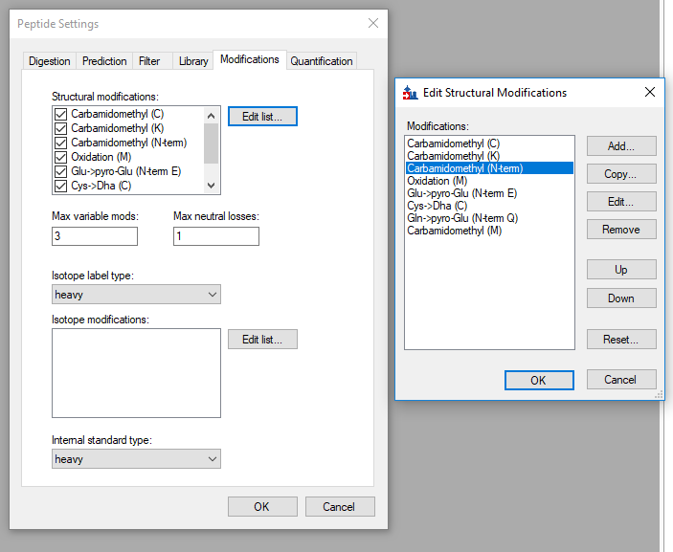Click Edit list... beside Isotope modifications
Image resolution: width=673 pixels, height=552 pixels.
[262, 340]
